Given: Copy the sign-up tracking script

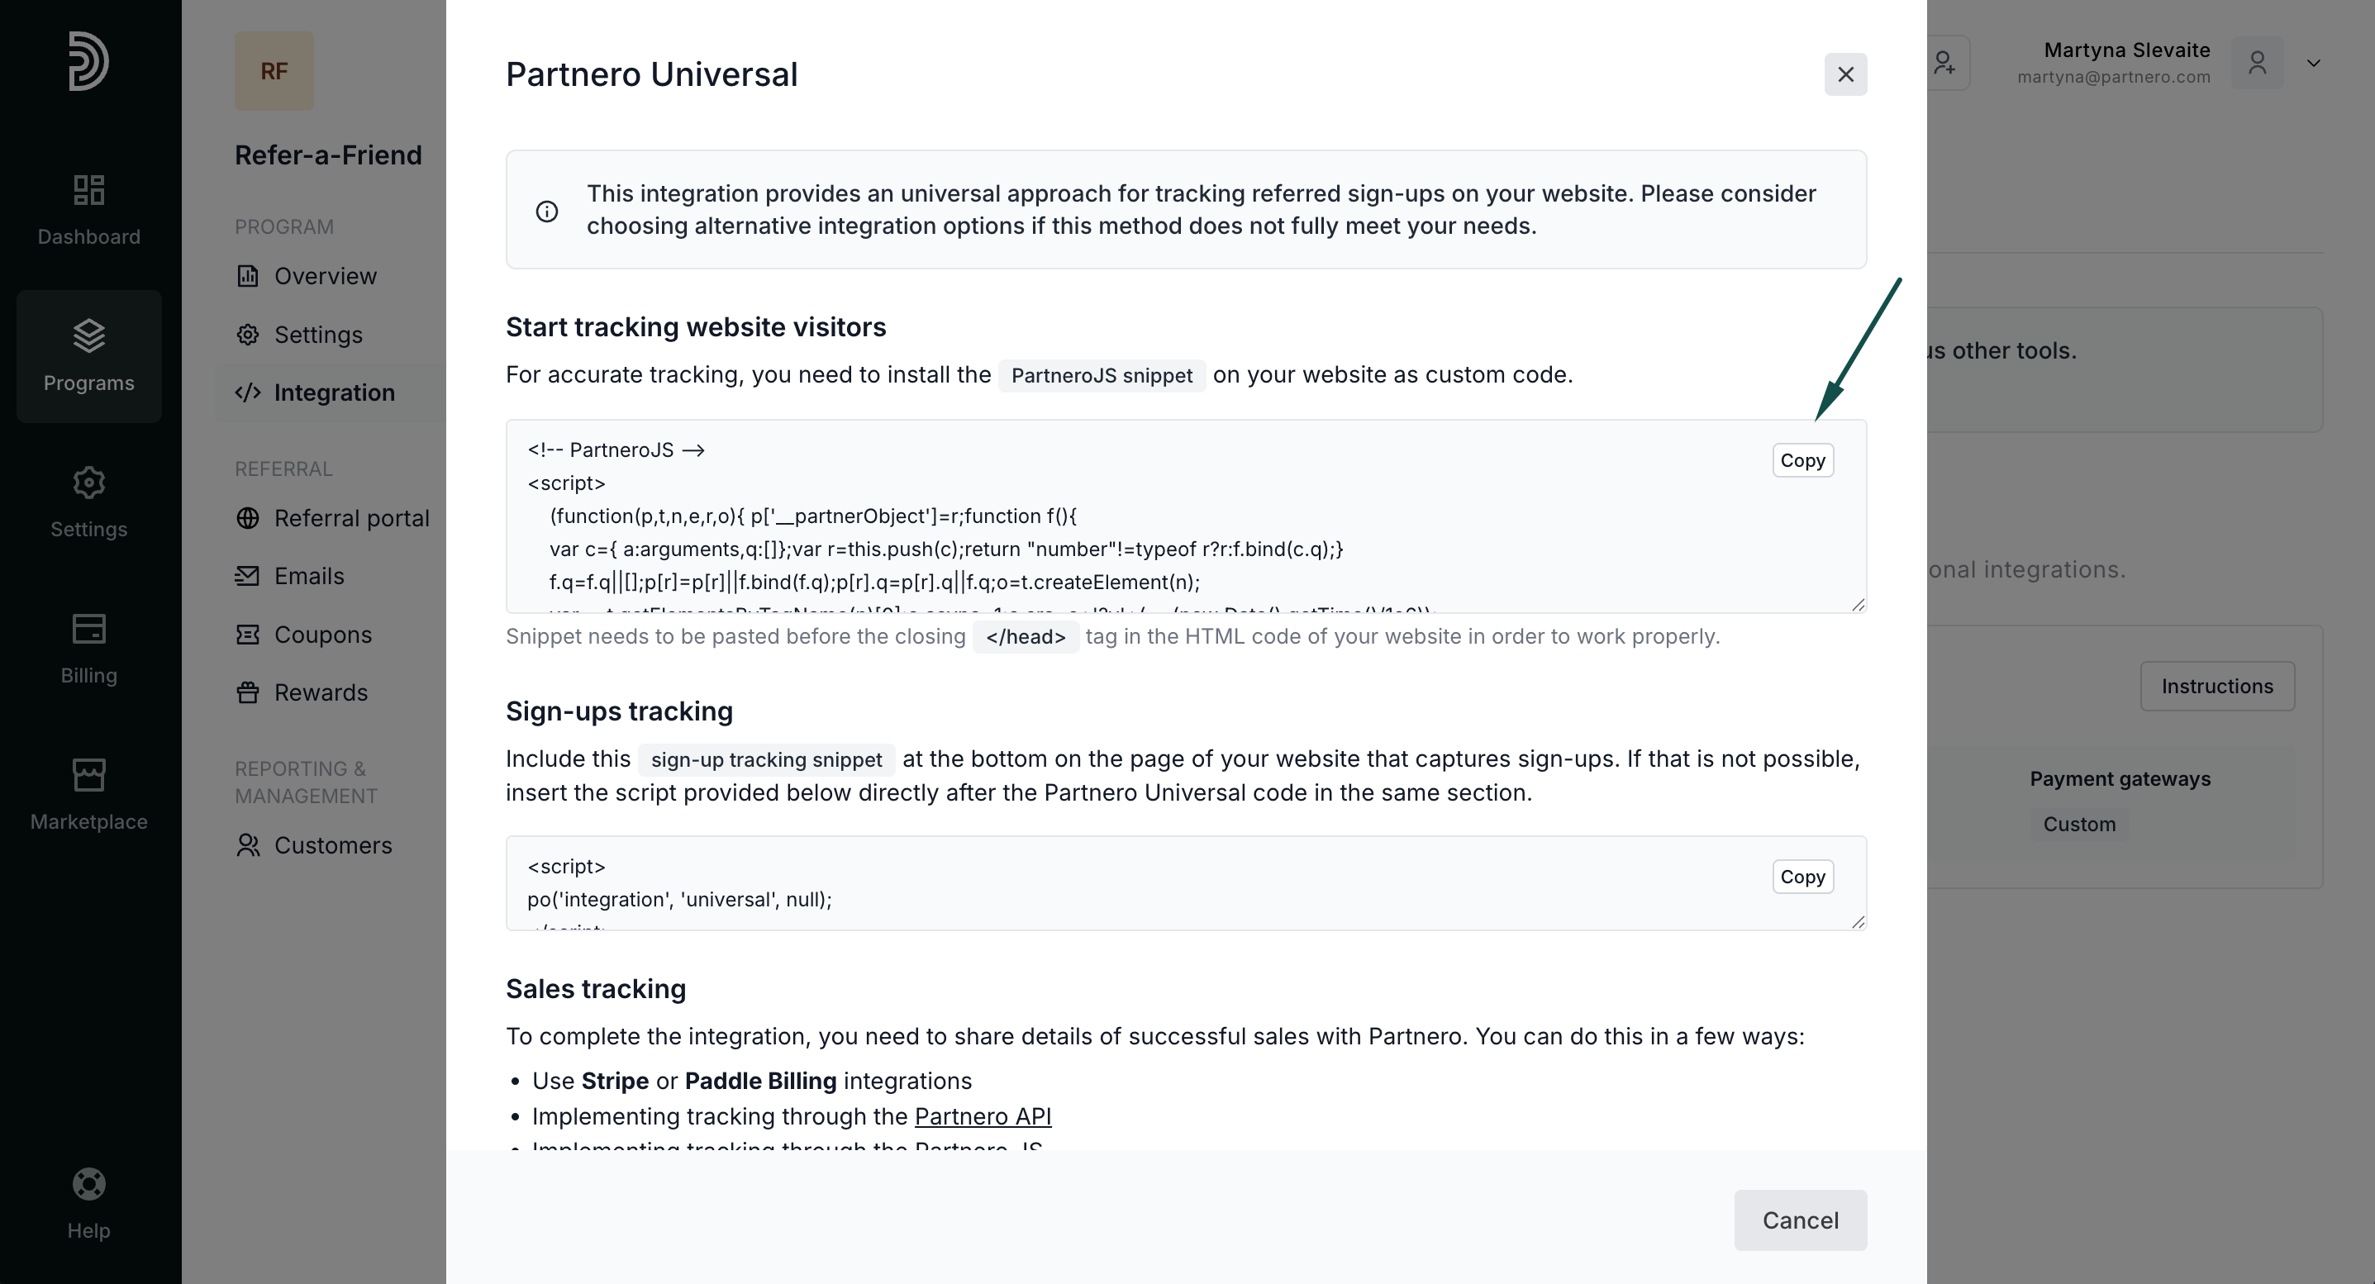Looking at the screenshot, I should pos(1801,877).
